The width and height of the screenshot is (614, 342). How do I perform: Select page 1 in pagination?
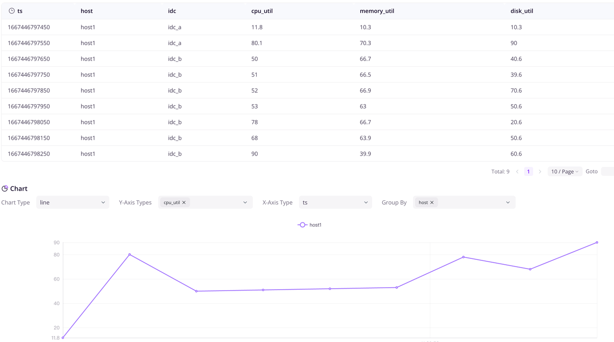pyautogui.click(x=529, y=171)
